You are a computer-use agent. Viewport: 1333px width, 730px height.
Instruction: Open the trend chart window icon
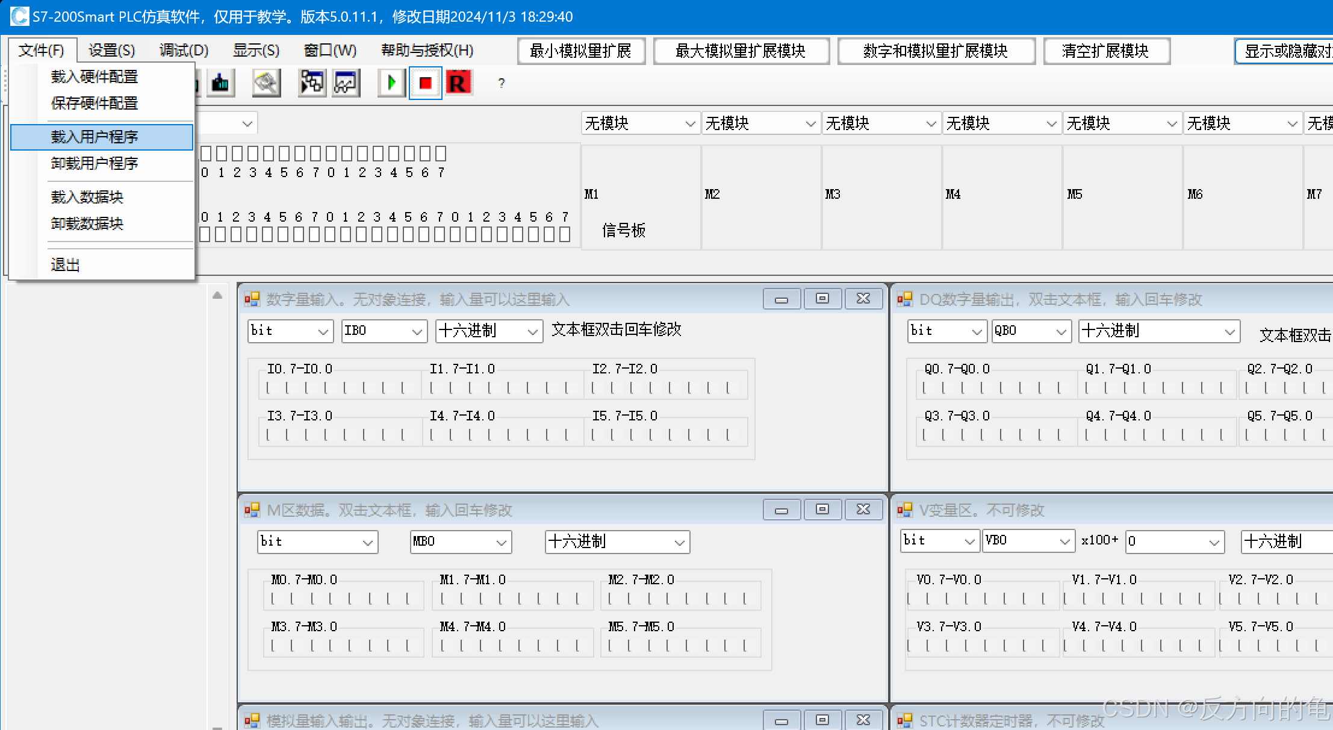click(x=346, y=83)
